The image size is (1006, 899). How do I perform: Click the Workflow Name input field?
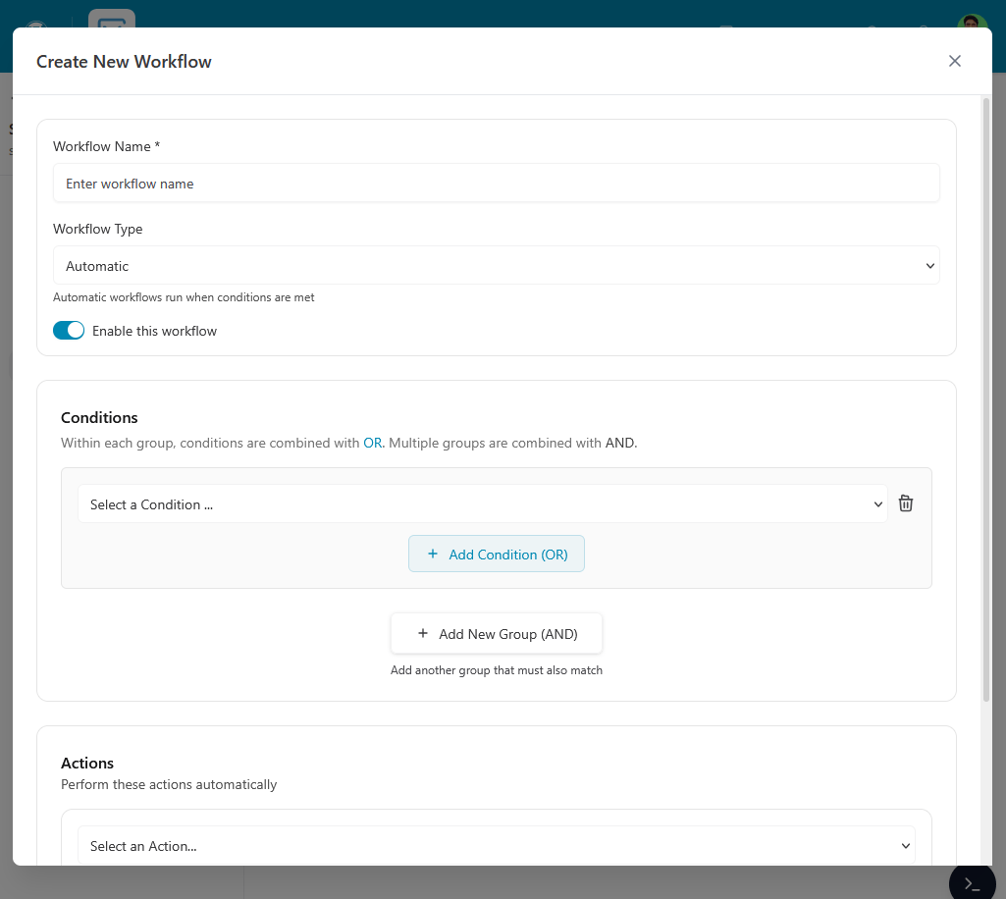pos(496,184)
